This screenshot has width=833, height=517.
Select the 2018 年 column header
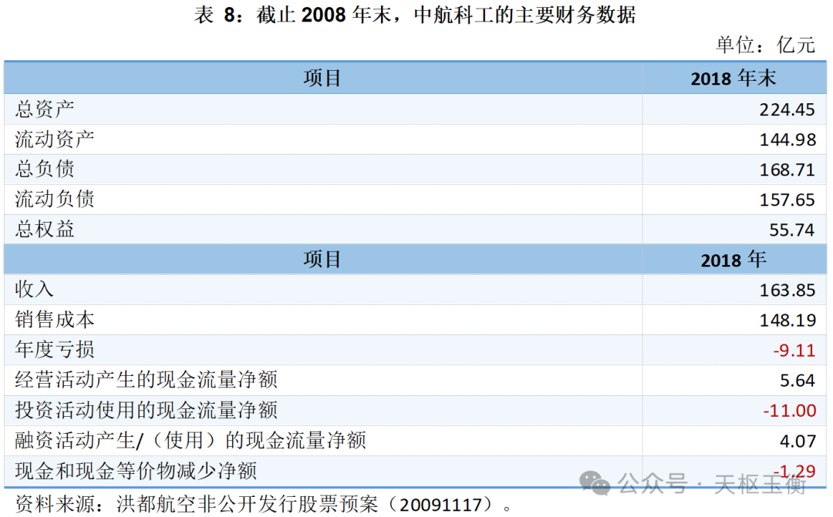tap(733, 260)
